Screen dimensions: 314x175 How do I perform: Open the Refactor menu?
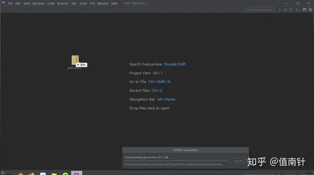click(x=63, y=4)
